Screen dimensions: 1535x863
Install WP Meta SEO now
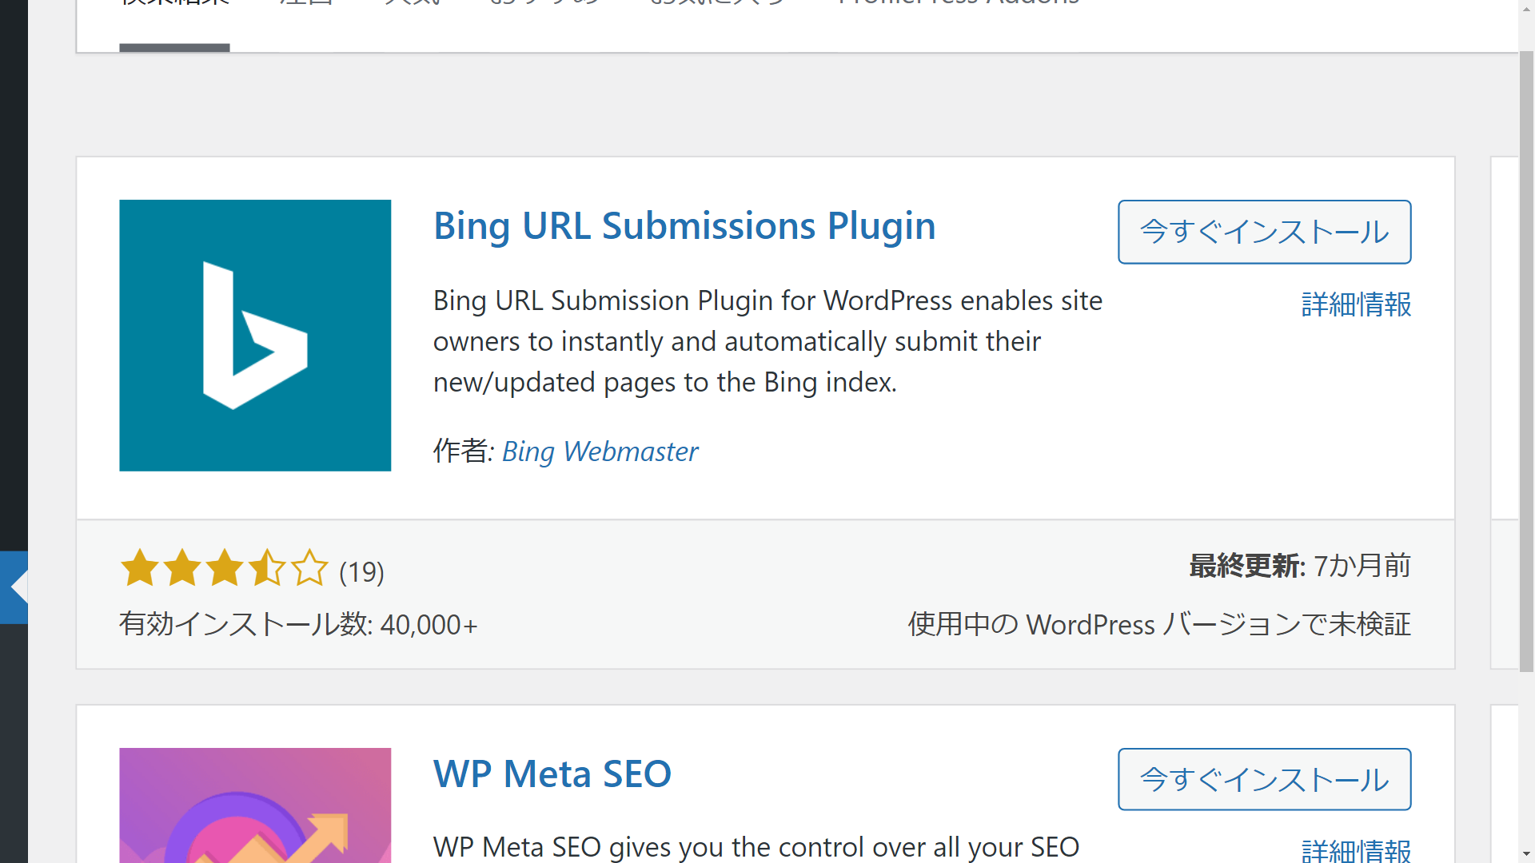coord(1264,779)
